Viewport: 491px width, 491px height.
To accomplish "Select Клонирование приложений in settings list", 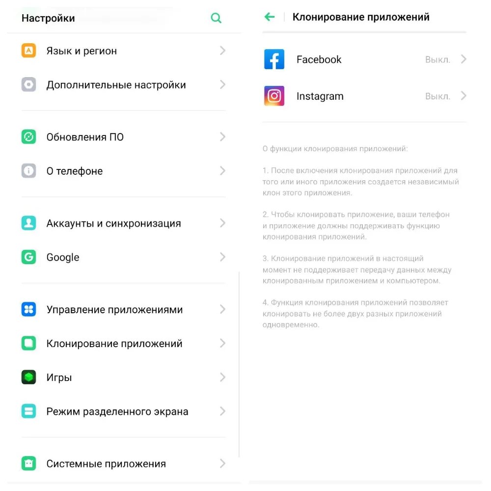I will click(124, 343).
